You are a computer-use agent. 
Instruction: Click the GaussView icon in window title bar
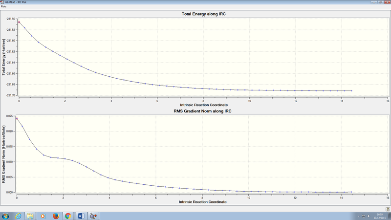coord(2,2)
